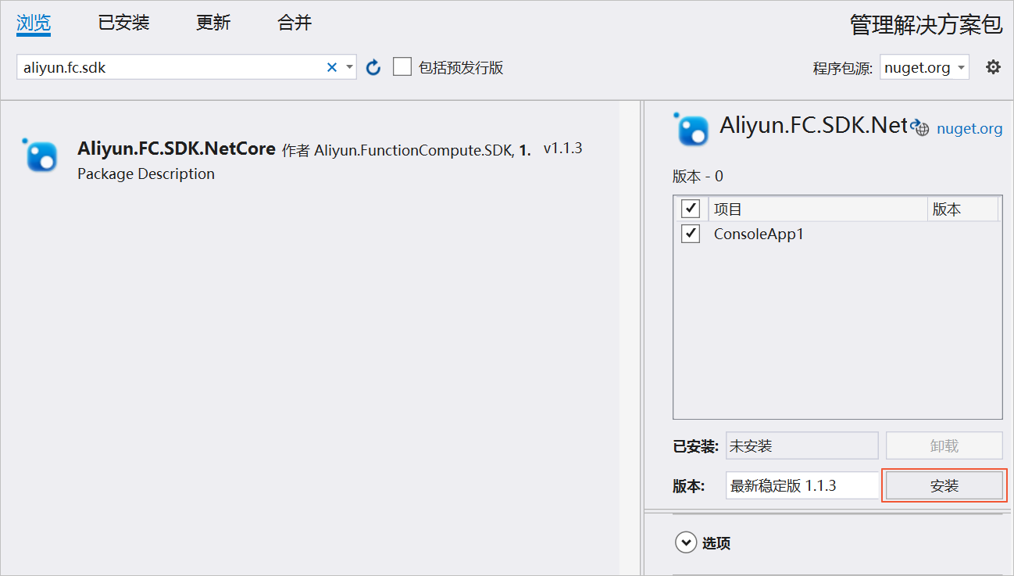Switch to the Updates tab
The image size is (1014, 576).
[213, 23]
